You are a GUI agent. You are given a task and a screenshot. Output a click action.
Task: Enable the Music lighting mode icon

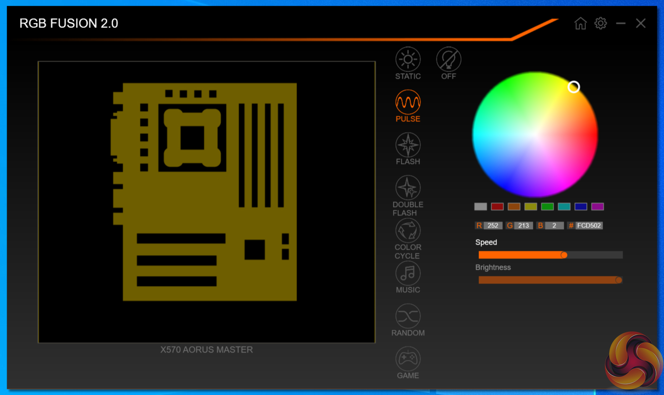pyautogui.click(x=408, y=273)
